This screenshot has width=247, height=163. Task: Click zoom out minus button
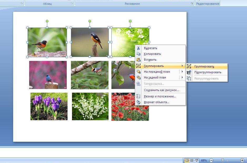(x=211, y=160)
